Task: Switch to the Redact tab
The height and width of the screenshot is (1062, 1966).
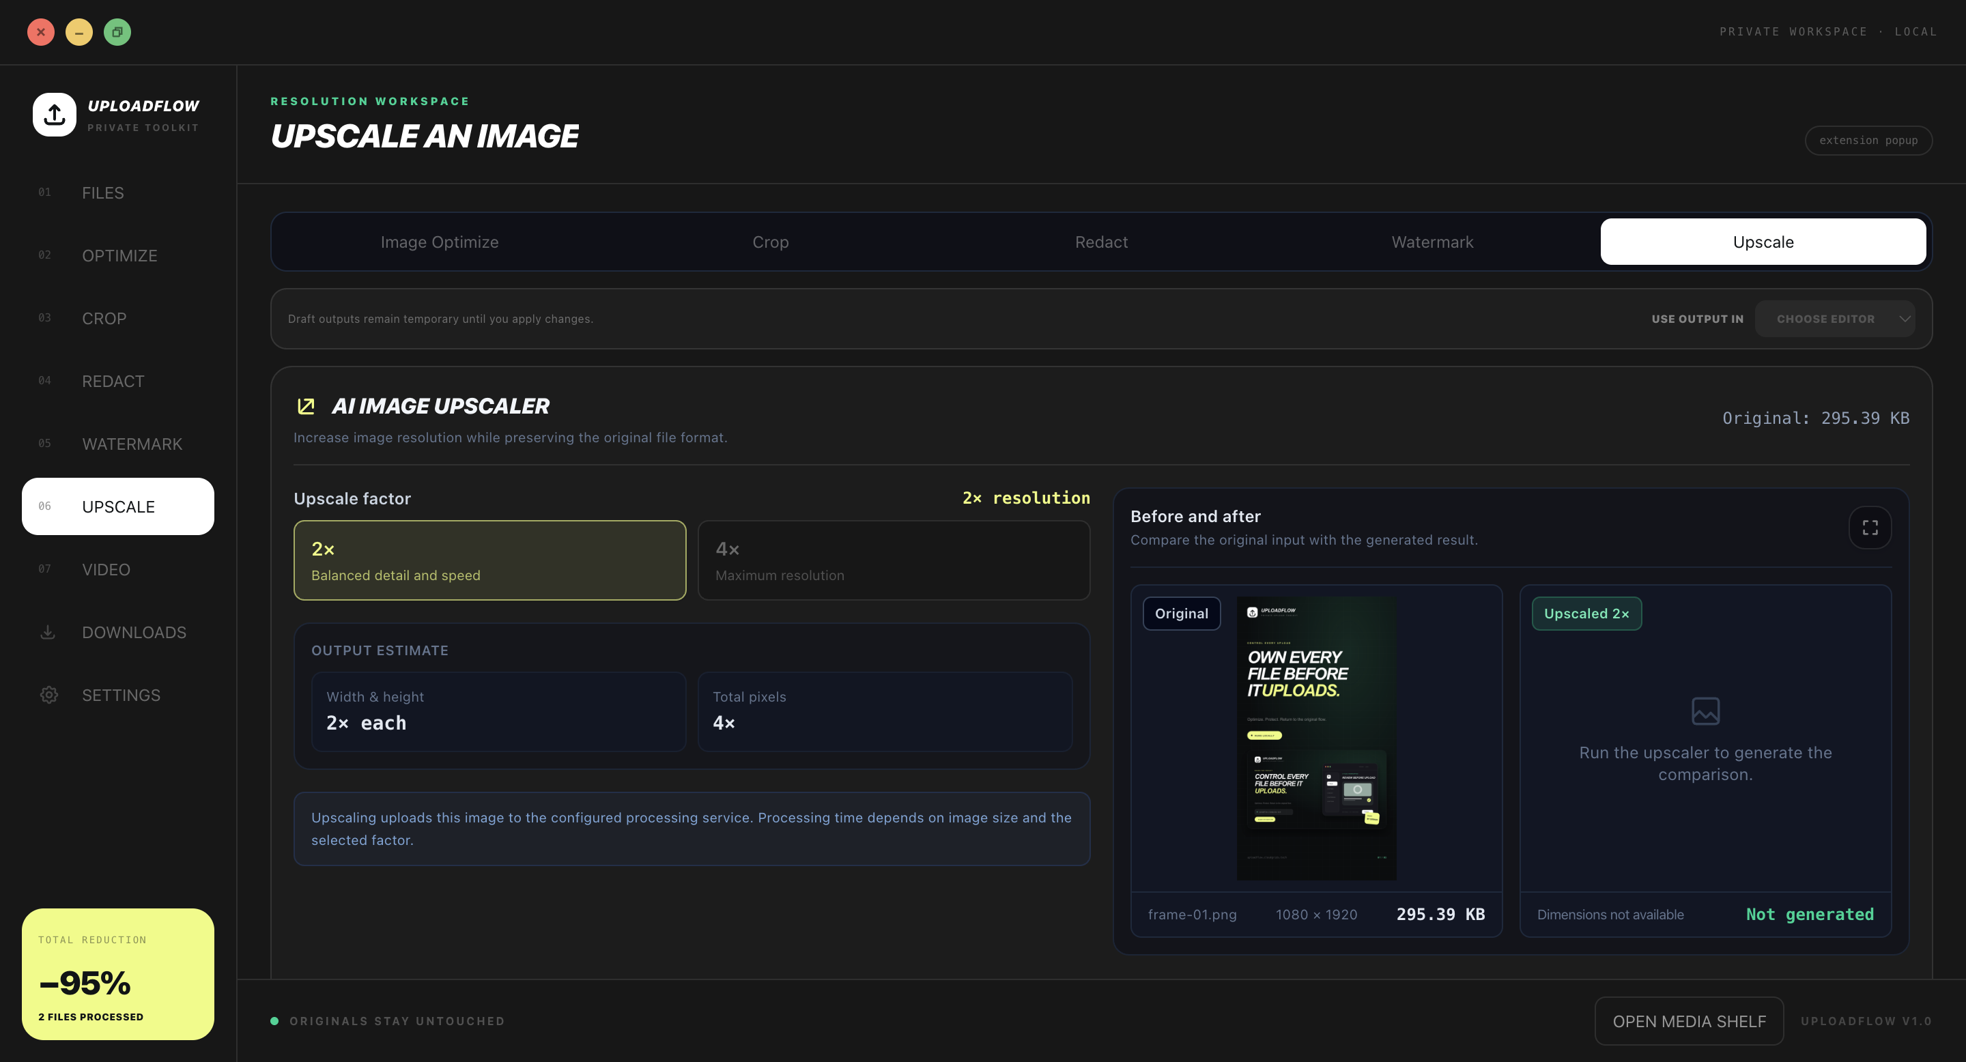Action: click(1101, 242)
